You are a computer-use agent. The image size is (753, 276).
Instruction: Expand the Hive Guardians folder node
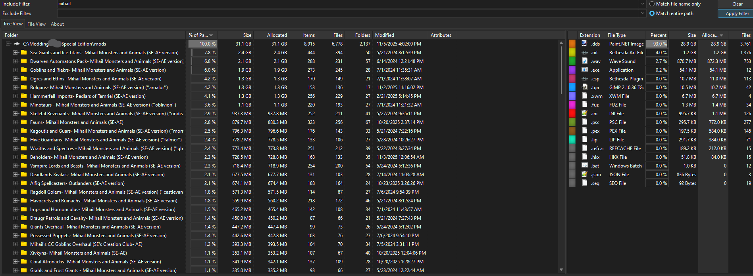tap(15, 139)
